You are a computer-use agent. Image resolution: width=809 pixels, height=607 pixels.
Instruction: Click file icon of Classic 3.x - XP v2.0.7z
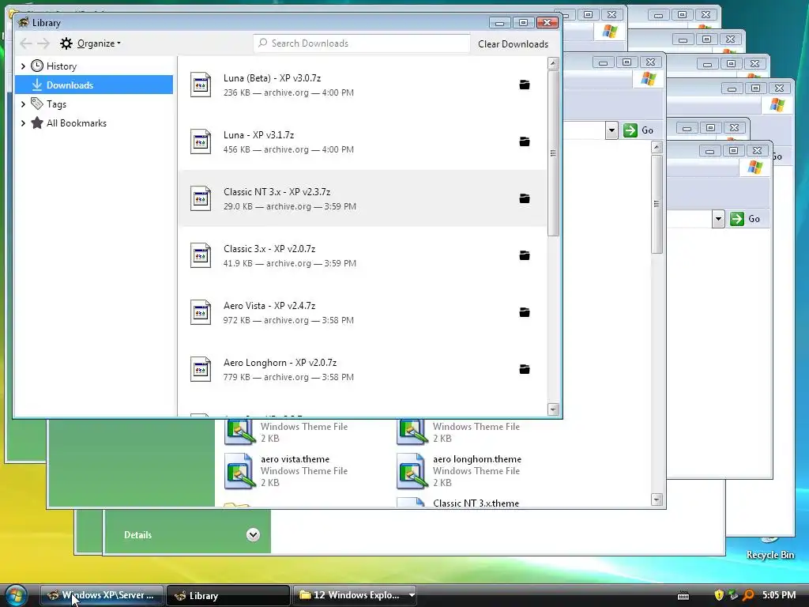pyautogui.click(x=201, y=255)
